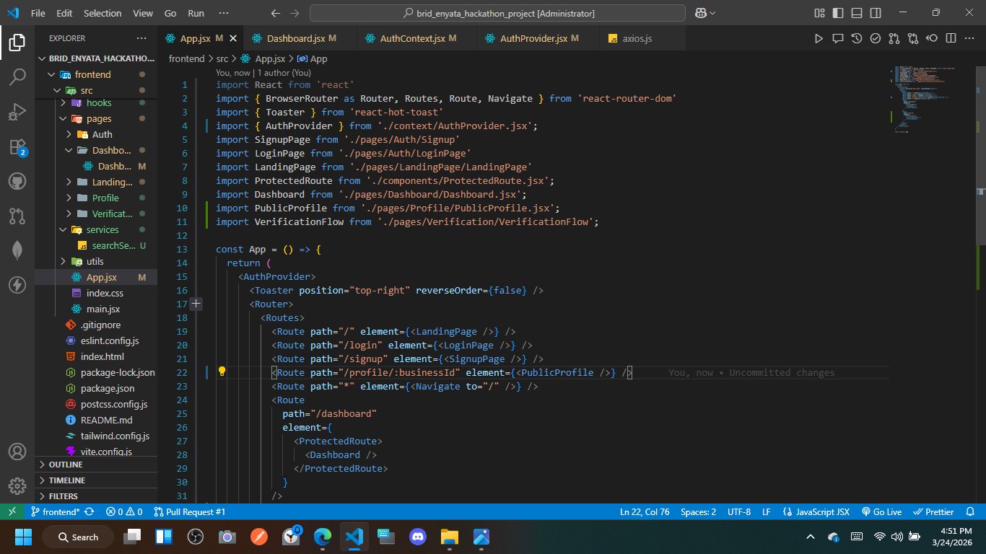The height and width of the screenshot is (554, 986).
Task: Click the Split Editor Right icon
Action: click(951, 38)
